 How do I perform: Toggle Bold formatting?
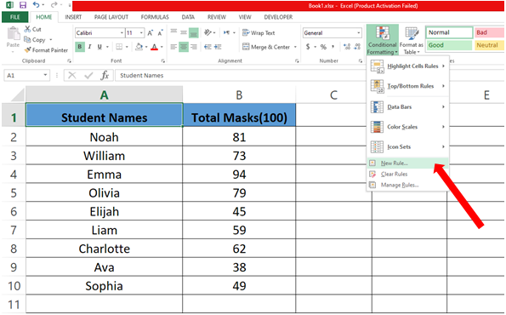click(x=80, y=47)
